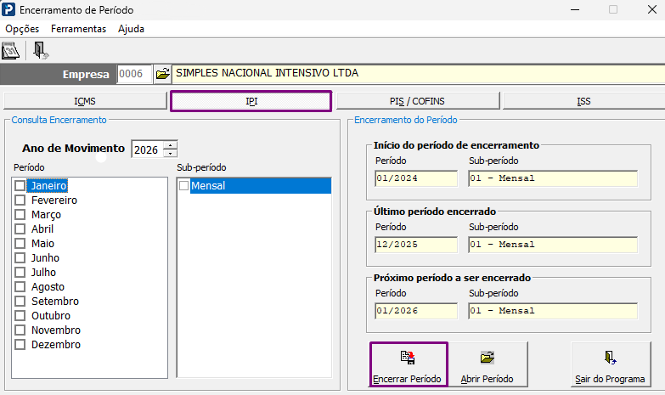Decrease Ano de Movimento with down arrow
The width and height of the screenshot is (665, 395).
(x=171, y=153)
